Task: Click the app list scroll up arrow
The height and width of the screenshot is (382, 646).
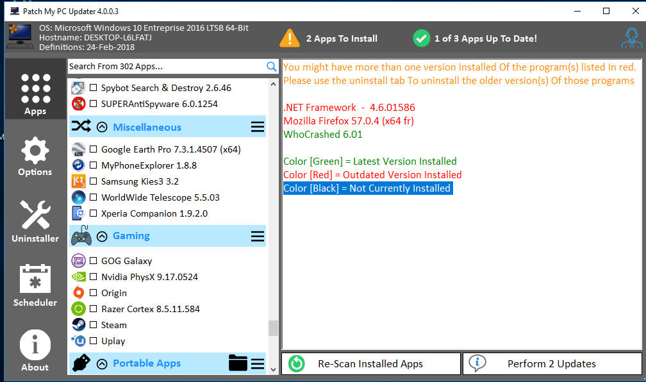Action: point(273,84)
